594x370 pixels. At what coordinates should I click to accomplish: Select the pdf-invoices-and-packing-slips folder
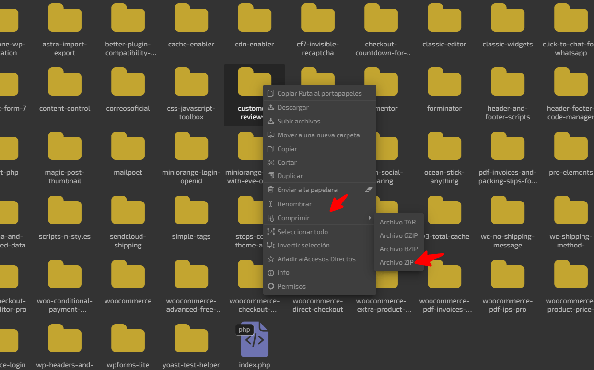508,158
